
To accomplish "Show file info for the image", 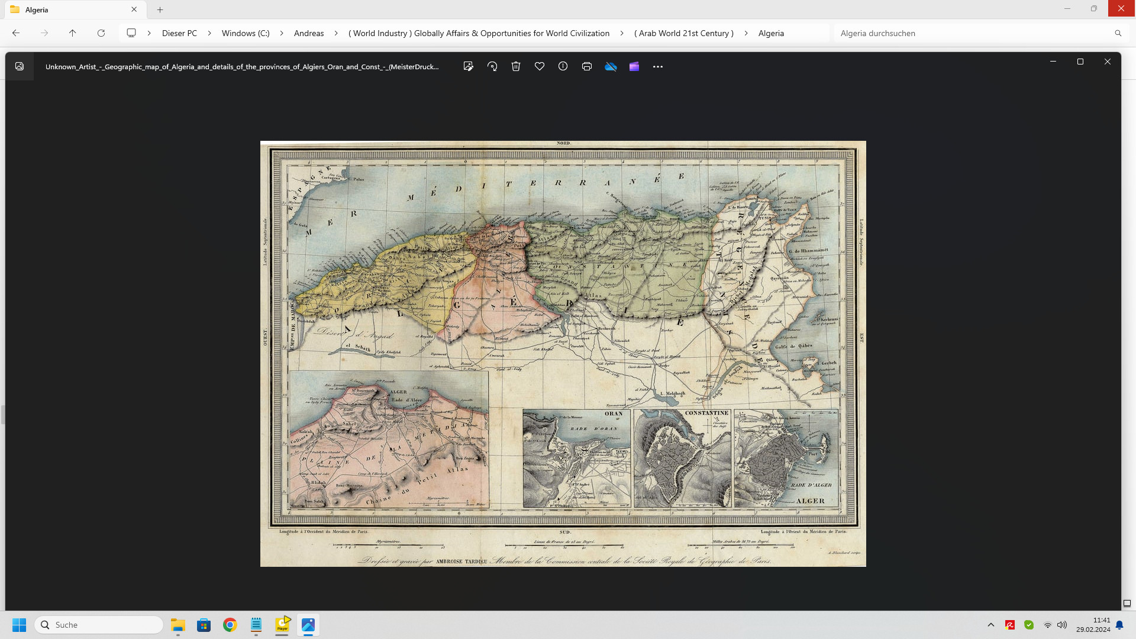I will tap(563, 66).
